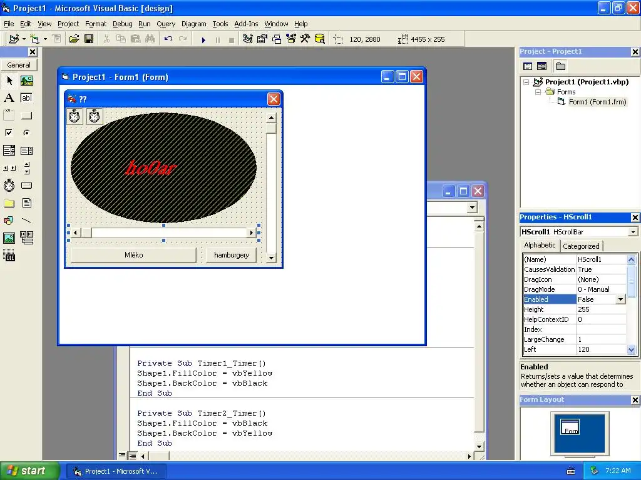
Task: Click Toggle Folders in Project Explorer
Action: 560,66
